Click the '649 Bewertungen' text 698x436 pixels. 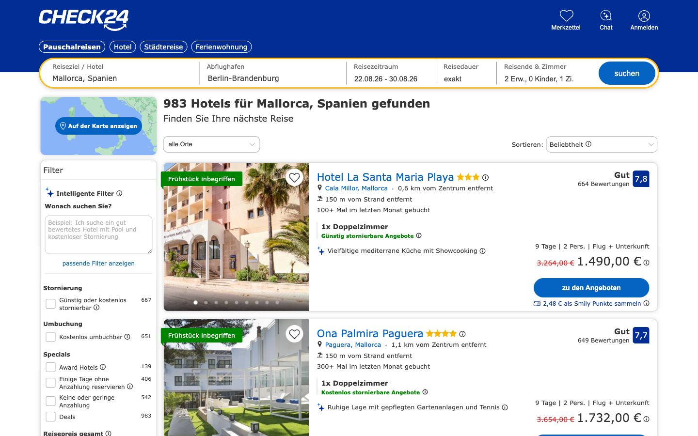click(603, 341)
